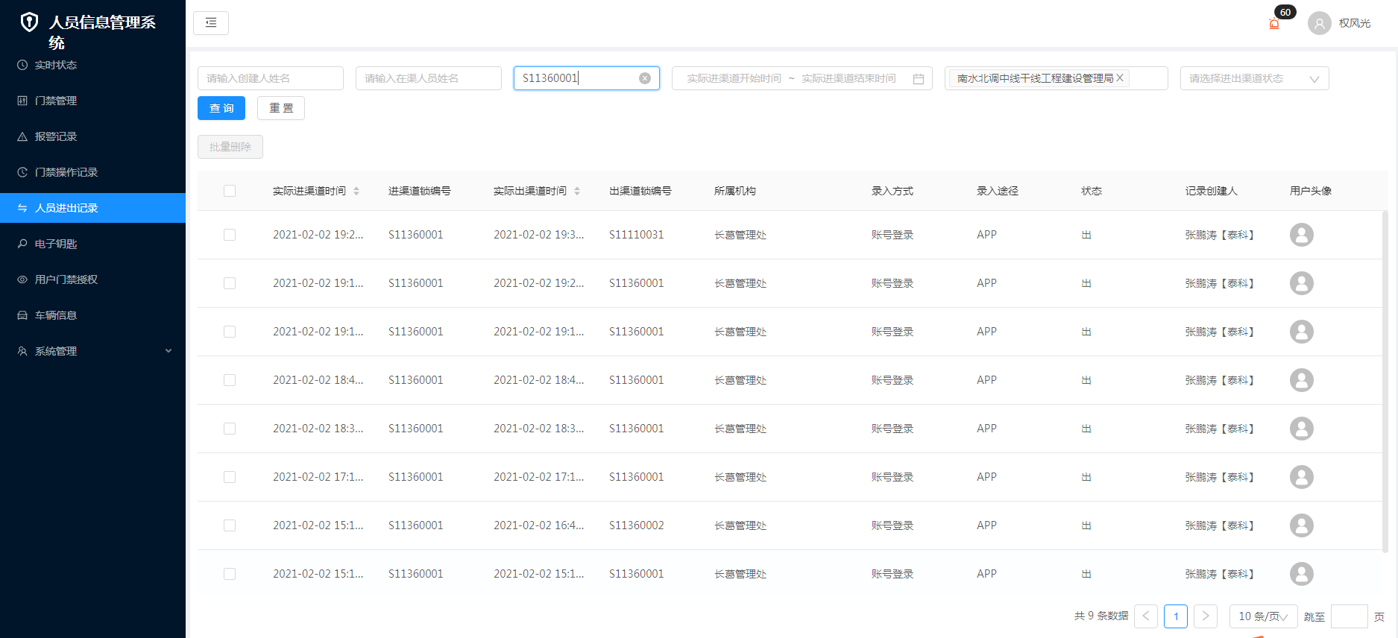Select all rows header checkbox

click(230, 191)
